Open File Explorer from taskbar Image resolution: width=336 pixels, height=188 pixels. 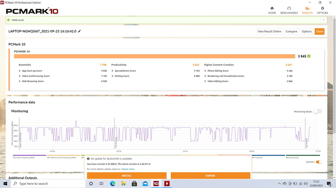pos(123,184)
